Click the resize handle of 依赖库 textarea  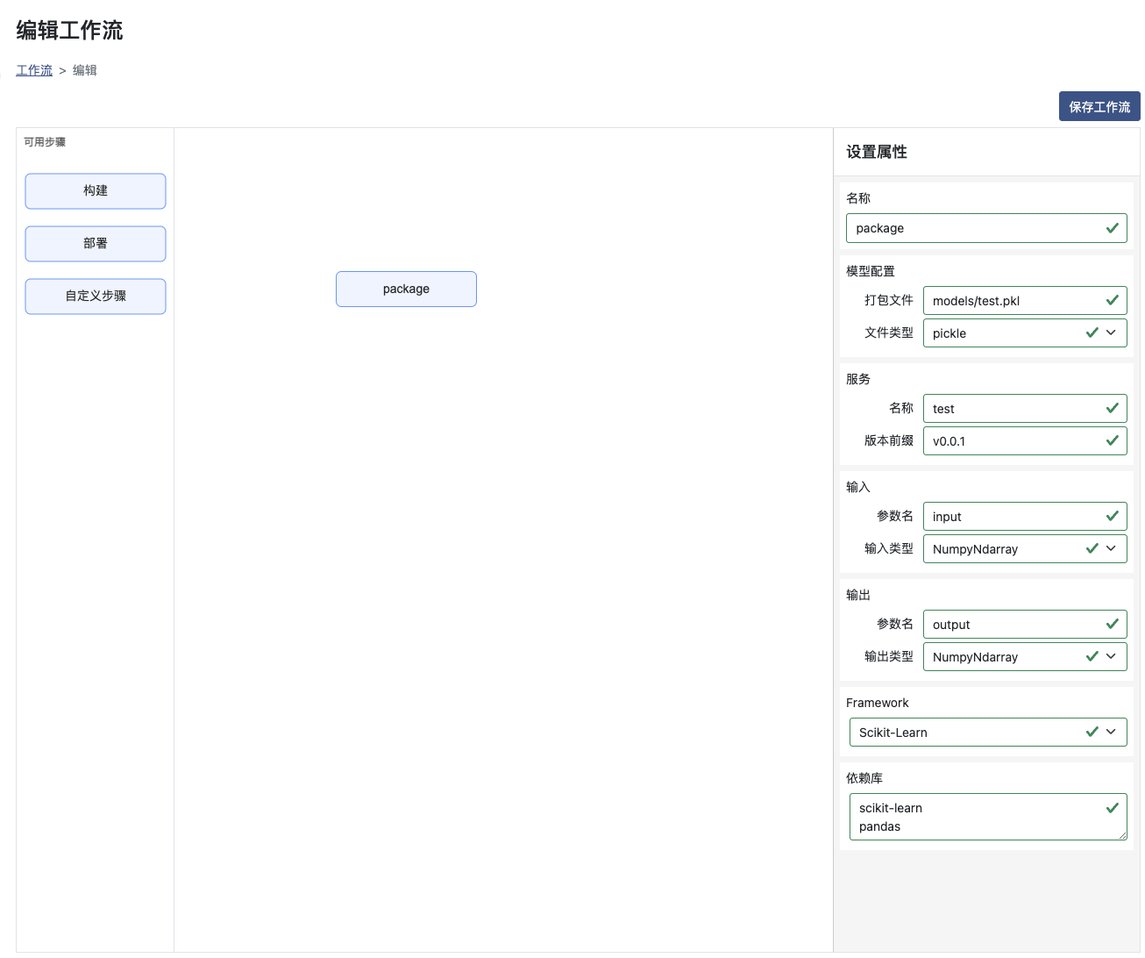pyautogui.click(x=1122, y=836)
